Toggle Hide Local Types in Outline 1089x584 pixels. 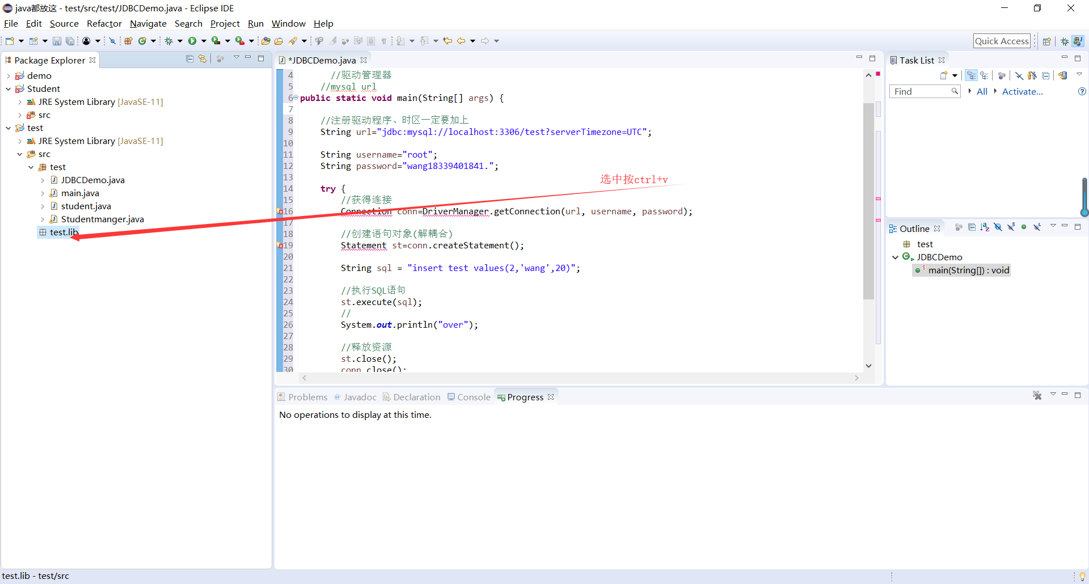pos(1037,227)
